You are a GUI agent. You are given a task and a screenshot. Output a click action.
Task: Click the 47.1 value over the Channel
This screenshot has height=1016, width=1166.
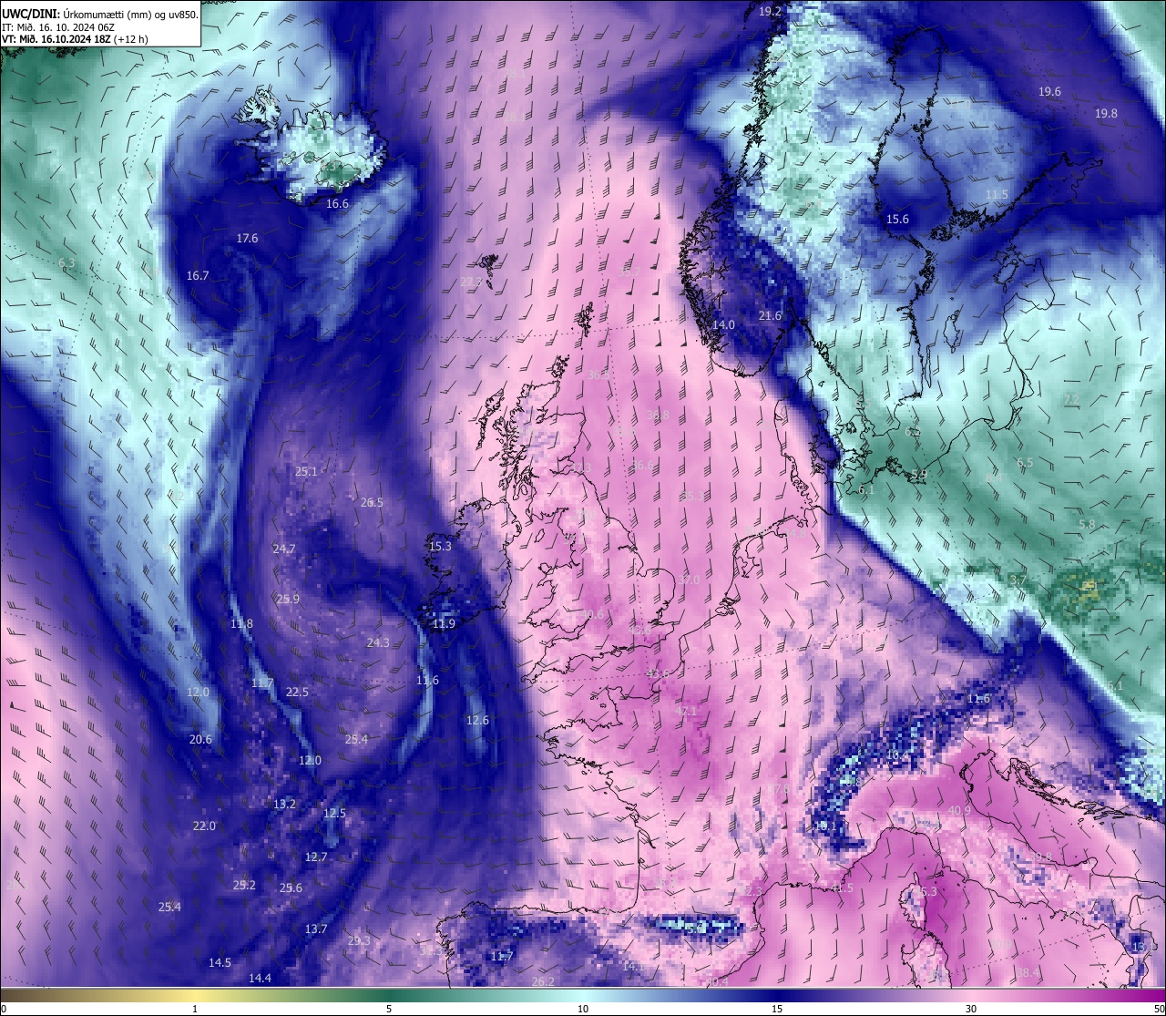coord(685,712)
